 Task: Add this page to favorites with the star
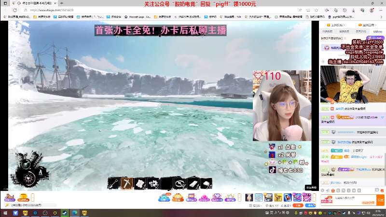(x=317, y=10)
